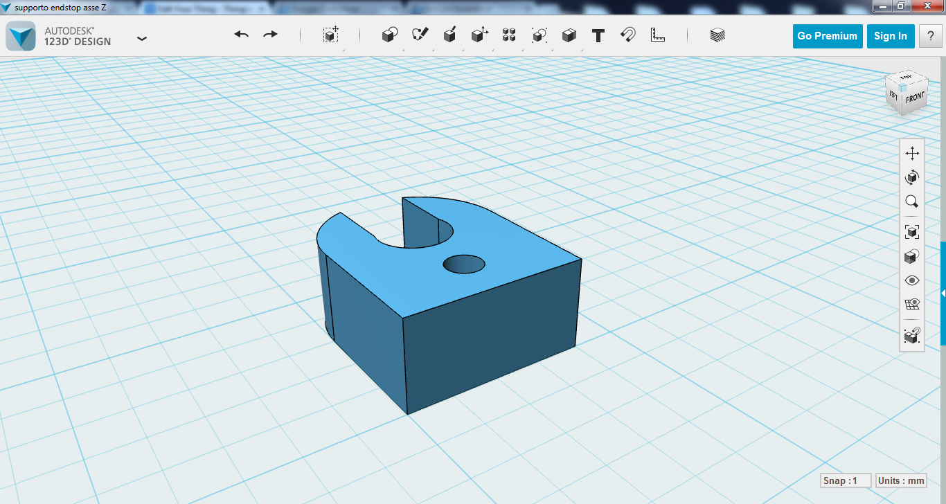
Task: Activate the Zoom magnifier tool
Action: pyautogui.click(x=912, y=202)
